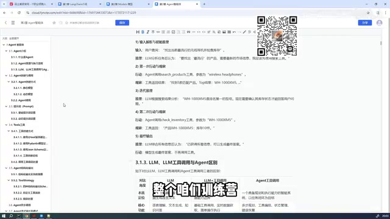Toggle bold formatting in the editor toolbar
Image resolution: width=390 pixels, height=219 pixels.
[x=143, y=32]
